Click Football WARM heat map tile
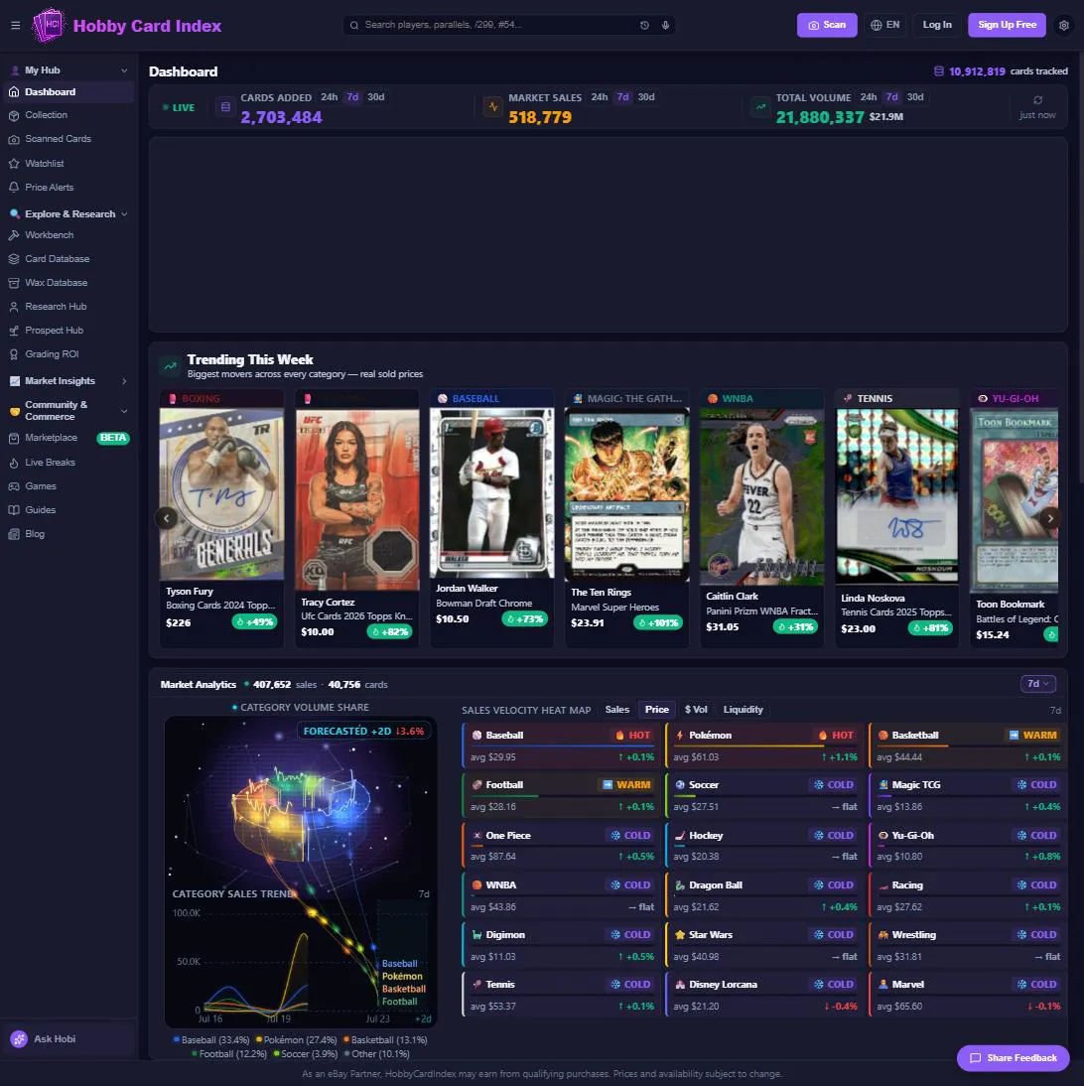1084x1086 pixels. click(x=561, y=795)
